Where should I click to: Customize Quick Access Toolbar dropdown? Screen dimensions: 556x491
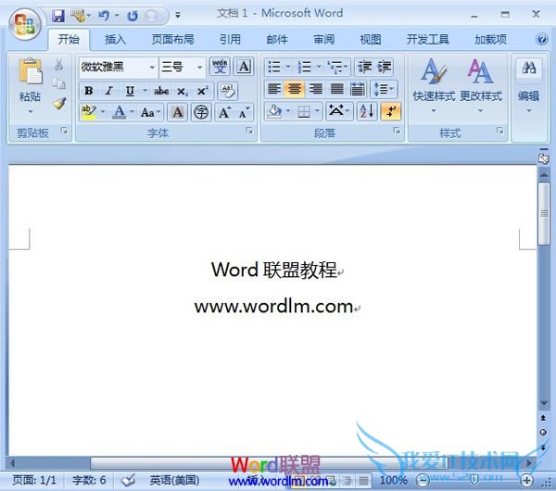(x=178, y=15)
